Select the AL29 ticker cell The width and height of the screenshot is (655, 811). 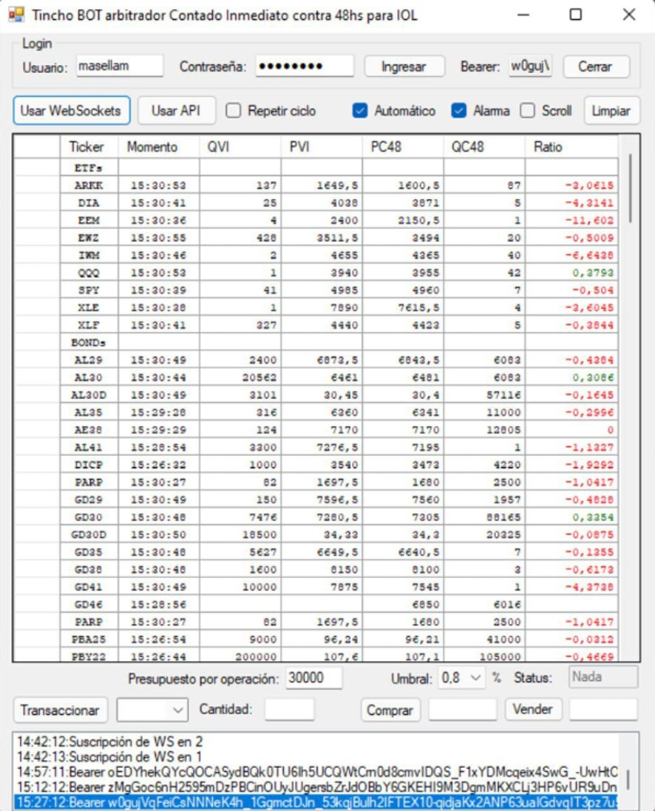89,360
